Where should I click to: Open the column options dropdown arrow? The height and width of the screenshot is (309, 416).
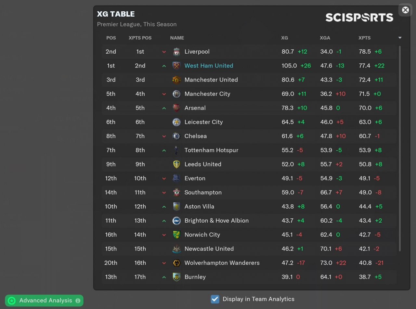tap(400, 38)
